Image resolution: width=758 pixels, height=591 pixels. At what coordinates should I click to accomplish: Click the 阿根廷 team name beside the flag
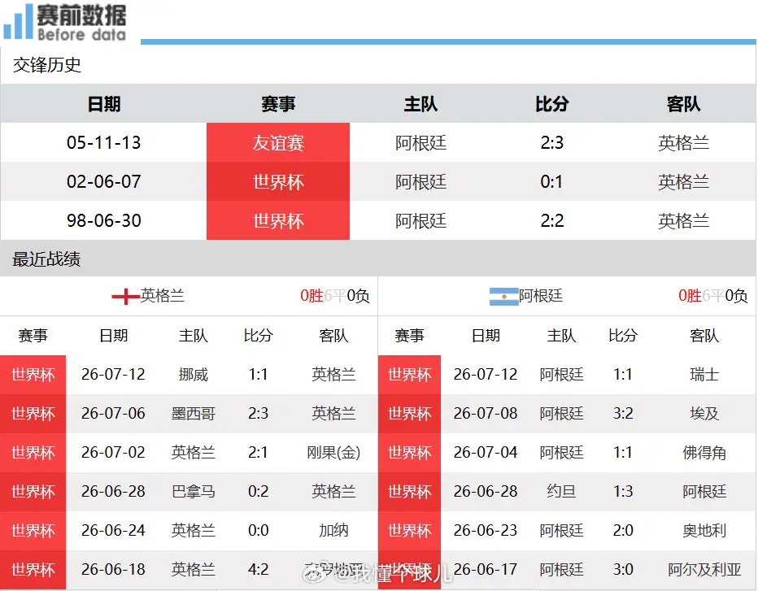[x=541, y=295]
